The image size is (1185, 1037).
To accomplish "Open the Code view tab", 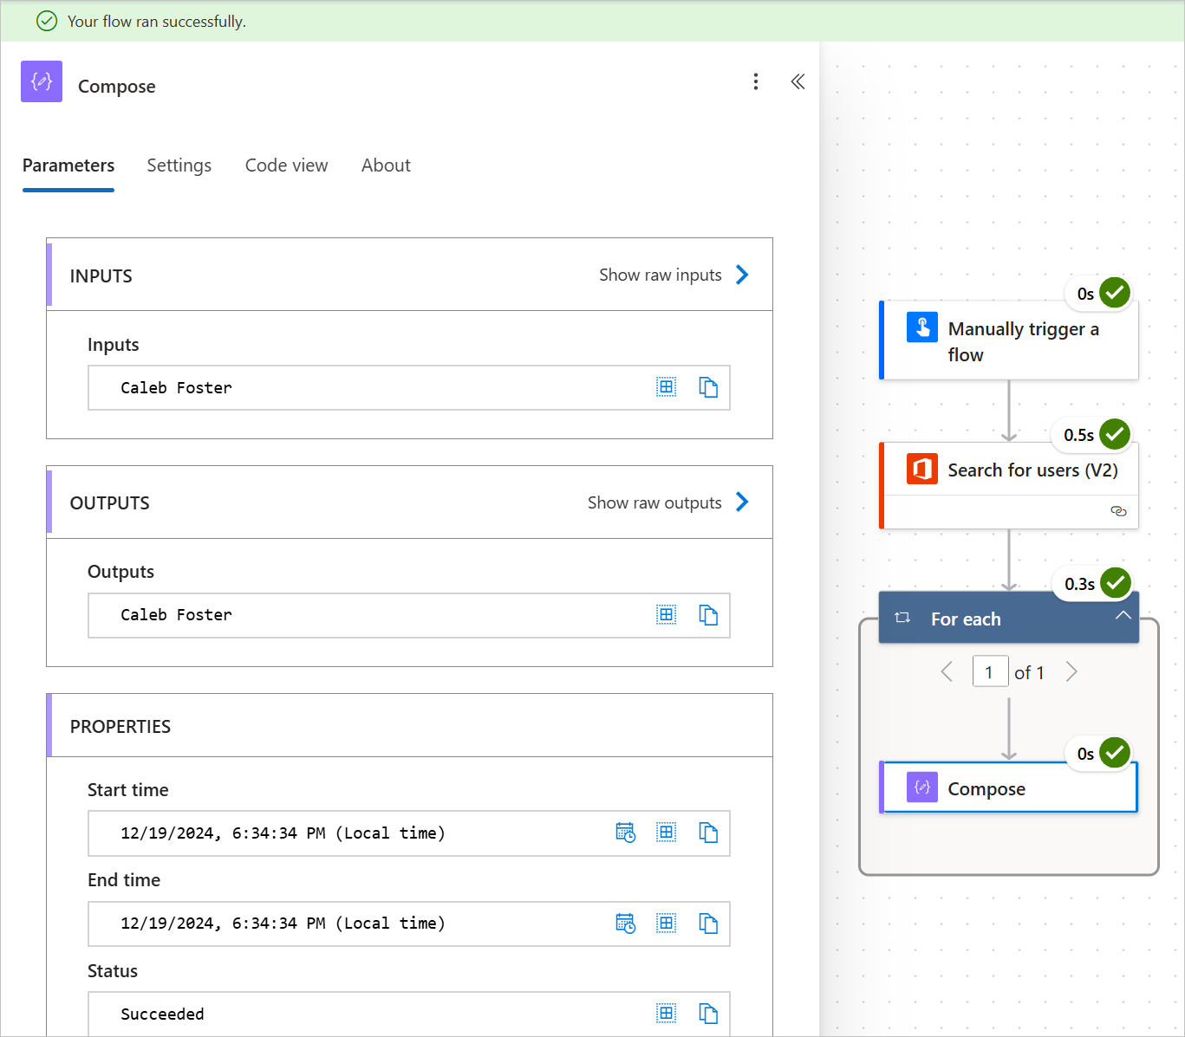I will [286, 165].
